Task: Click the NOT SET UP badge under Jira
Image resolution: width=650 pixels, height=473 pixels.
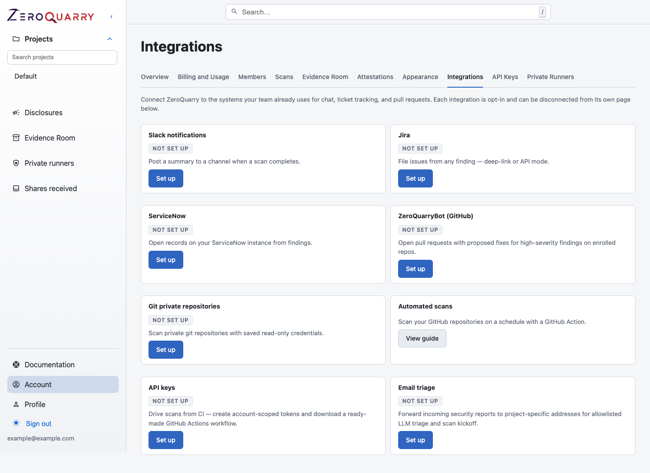Action: pyautogui.click(x=420, y=149)
